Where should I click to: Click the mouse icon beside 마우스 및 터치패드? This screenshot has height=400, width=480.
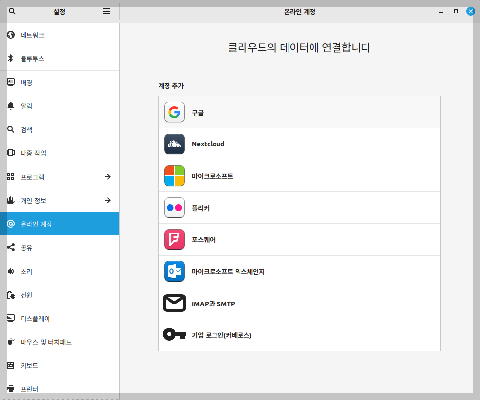(x=11, y=342)
